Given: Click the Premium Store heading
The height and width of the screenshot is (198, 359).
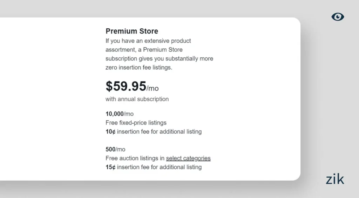Looking at the screenshot, I should tap(132, 31).
